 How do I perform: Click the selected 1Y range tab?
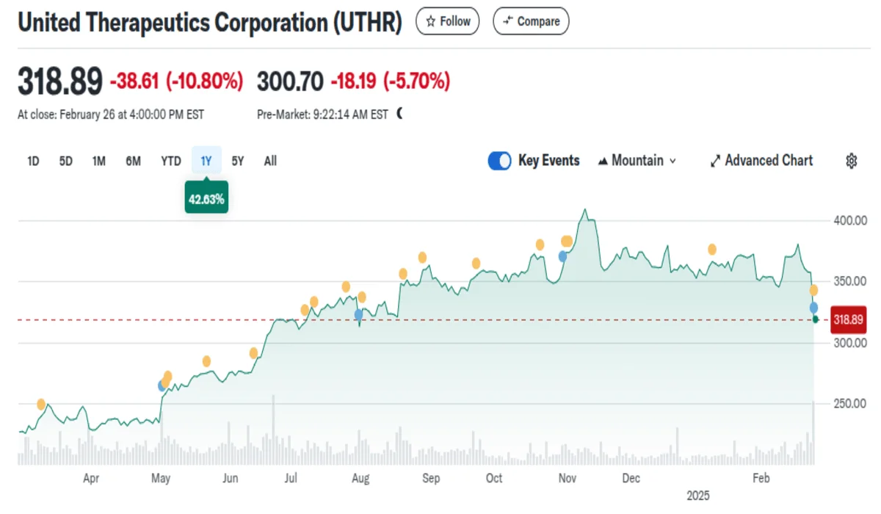click(206, 161)
